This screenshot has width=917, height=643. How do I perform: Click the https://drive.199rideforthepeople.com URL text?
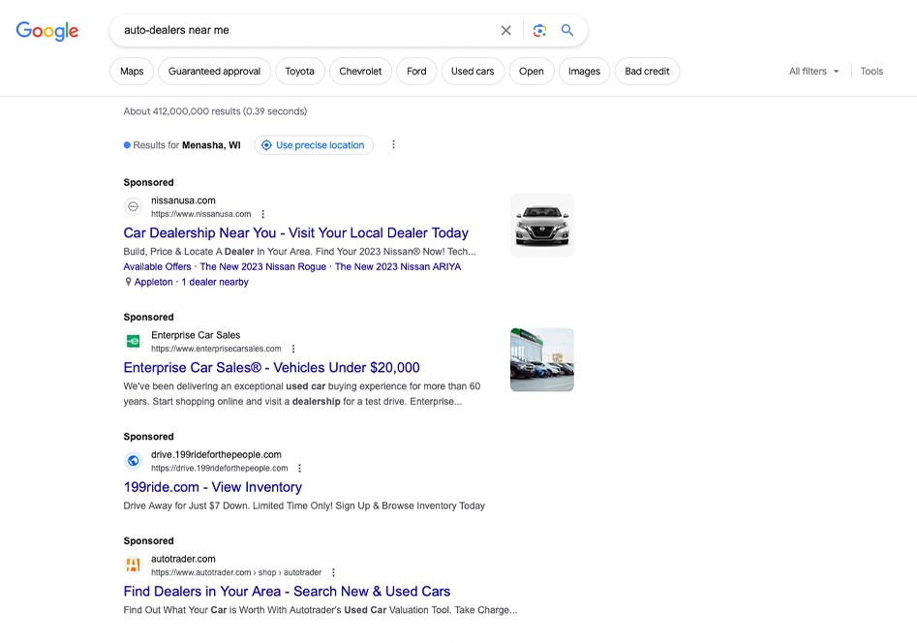pyautogui.click(x=219, y=468)
